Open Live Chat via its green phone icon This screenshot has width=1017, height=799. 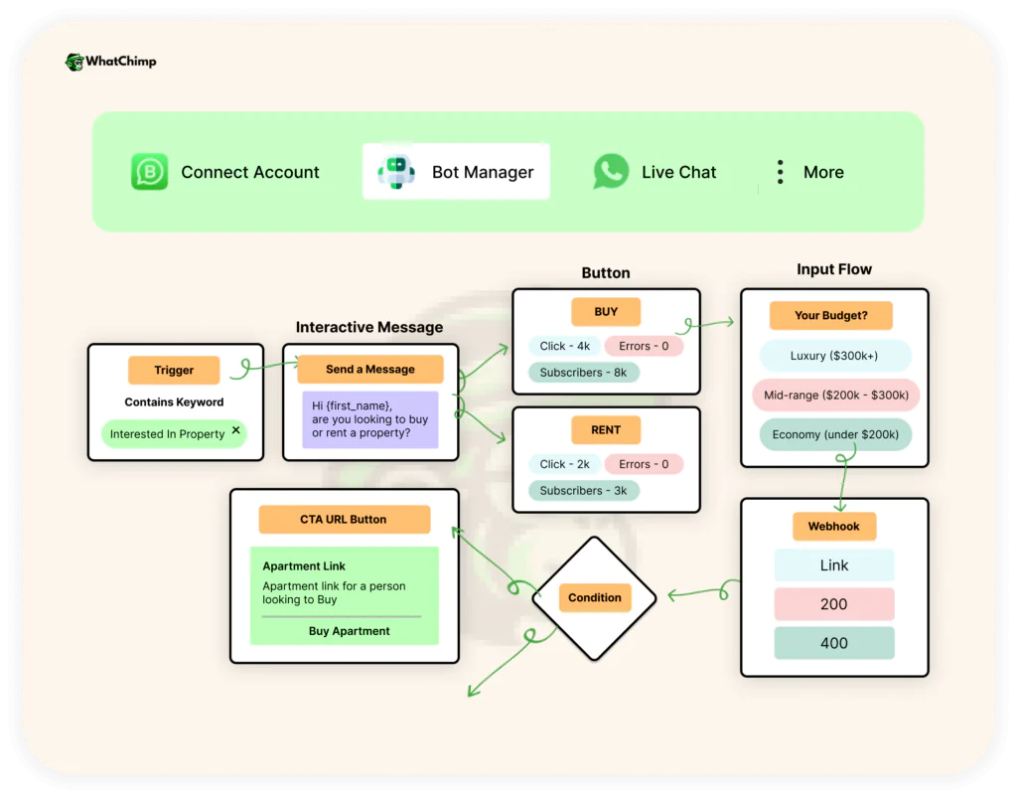pyautogui.click(x=612, y=171)
